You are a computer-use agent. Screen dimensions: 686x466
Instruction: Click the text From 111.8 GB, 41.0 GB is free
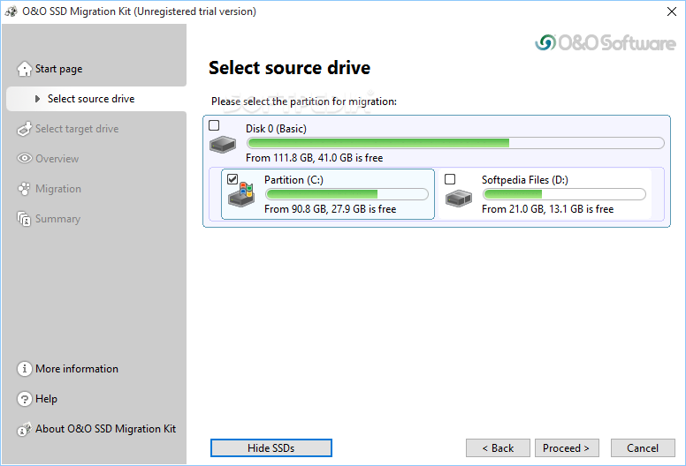pyautogui.click(x=314, y=158)
